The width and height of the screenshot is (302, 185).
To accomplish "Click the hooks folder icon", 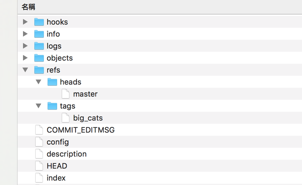I will 39,22.
